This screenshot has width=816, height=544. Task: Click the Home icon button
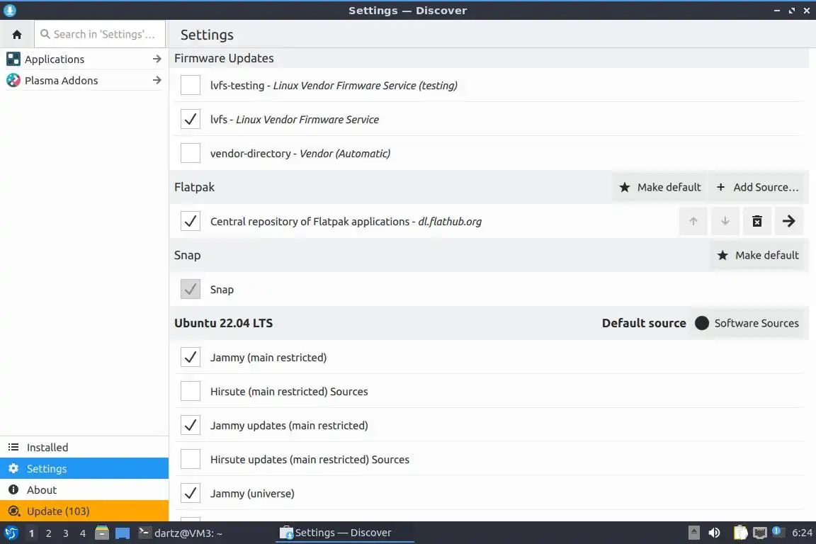pyautogui.click(x=17, y=34)
